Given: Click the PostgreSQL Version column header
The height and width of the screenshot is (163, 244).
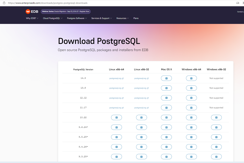Looking at the screenshot, I should pyautogui.click(x=83, y=70).
